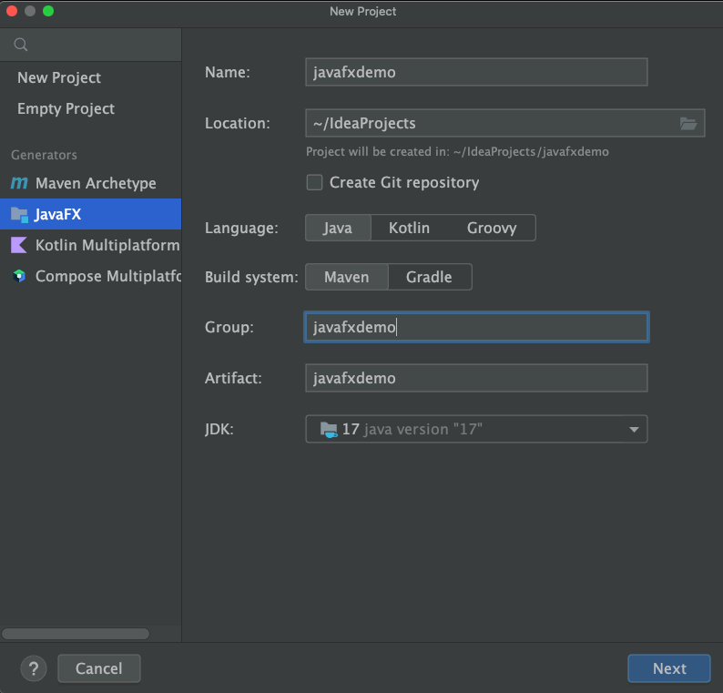The height and width of the screenshot is (693, 723).
Task: Select Java as the language
Action: [x=338, y=228]
